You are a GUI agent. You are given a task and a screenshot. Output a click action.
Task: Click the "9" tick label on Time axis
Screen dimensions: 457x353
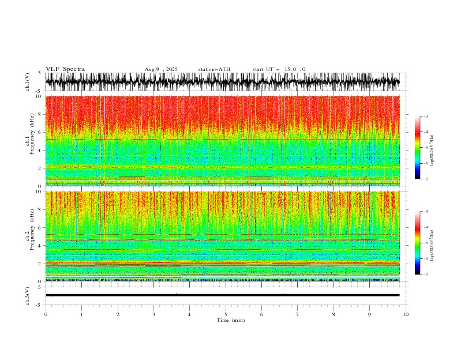pos(369,314)
